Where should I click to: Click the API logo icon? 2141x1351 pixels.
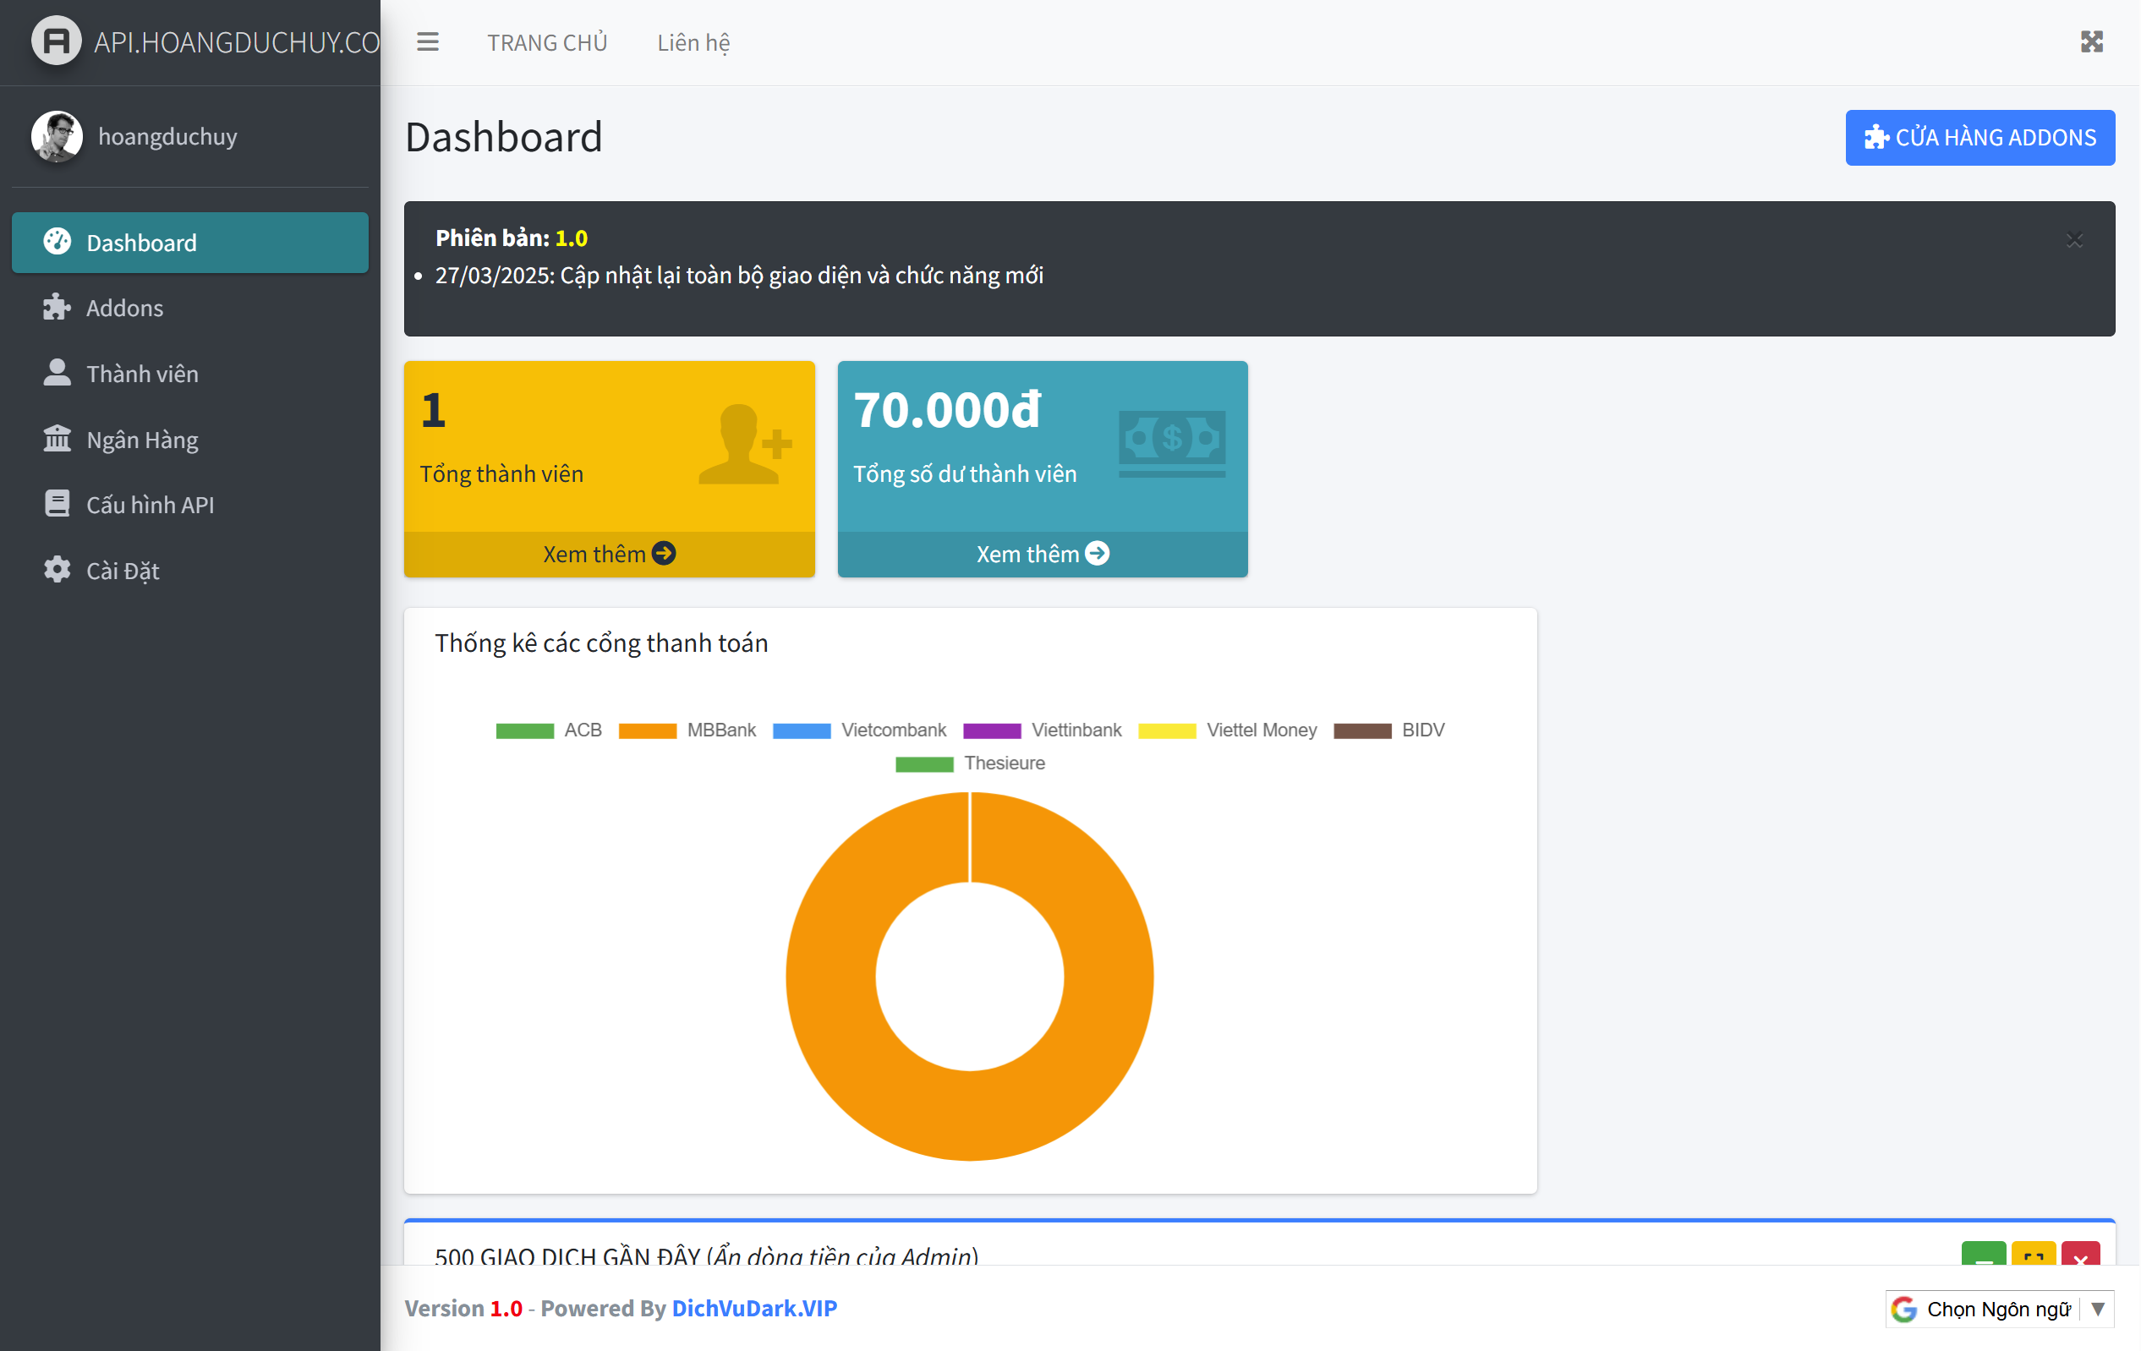pos(56,41)
